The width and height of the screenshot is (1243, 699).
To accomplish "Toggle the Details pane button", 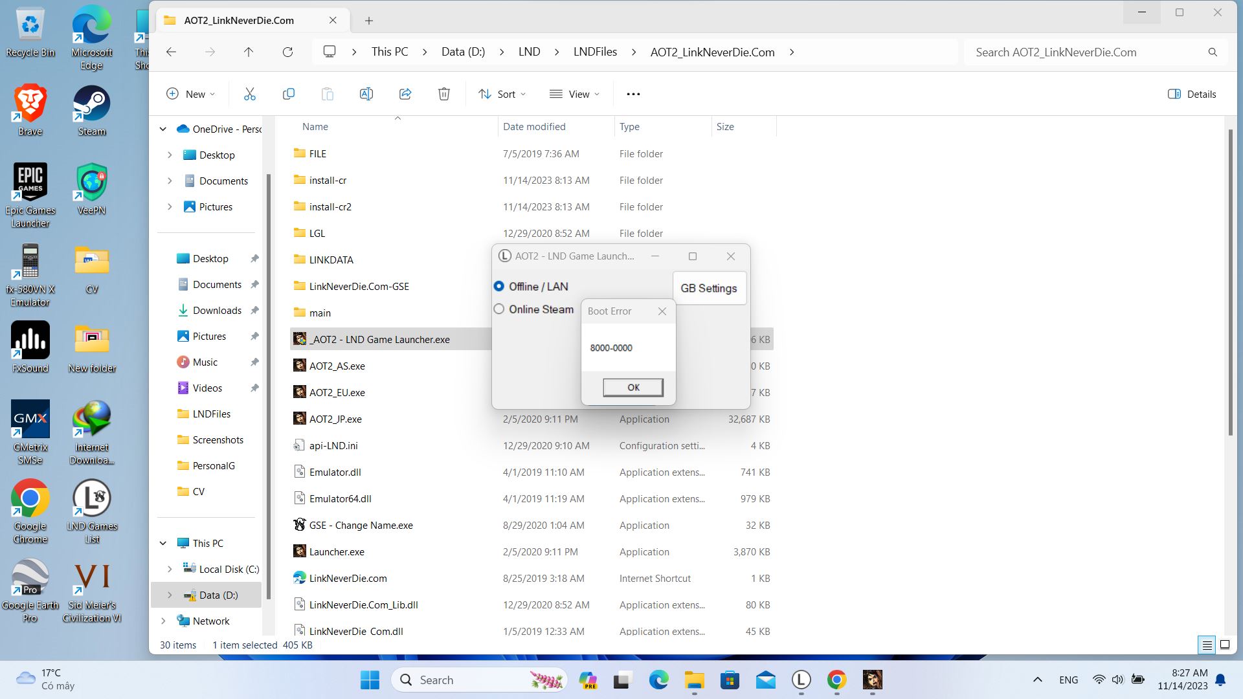I will coord(1192,94).
